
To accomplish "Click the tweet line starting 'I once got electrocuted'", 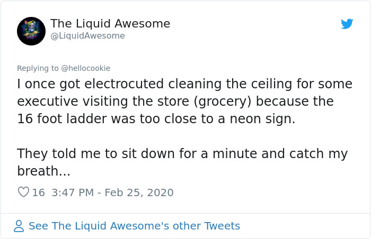I will 185,84.
